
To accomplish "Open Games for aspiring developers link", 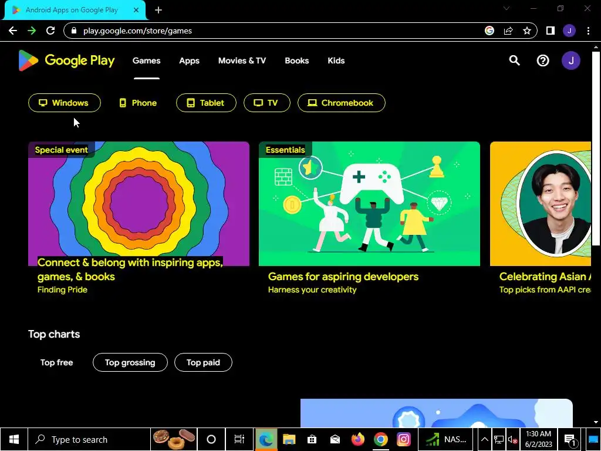I will coord(343,277).
